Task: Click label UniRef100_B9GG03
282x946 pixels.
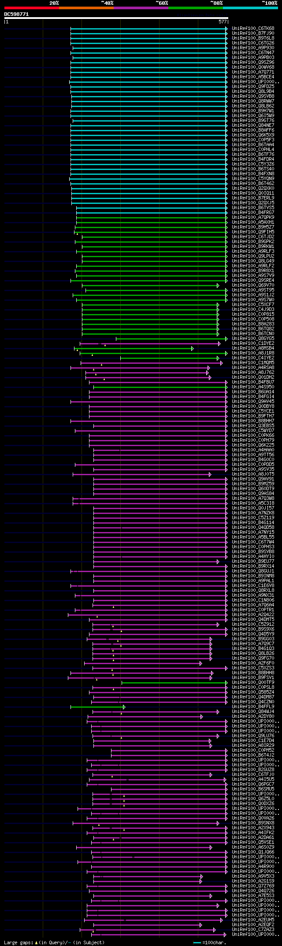Action: (x=253, y=639)
